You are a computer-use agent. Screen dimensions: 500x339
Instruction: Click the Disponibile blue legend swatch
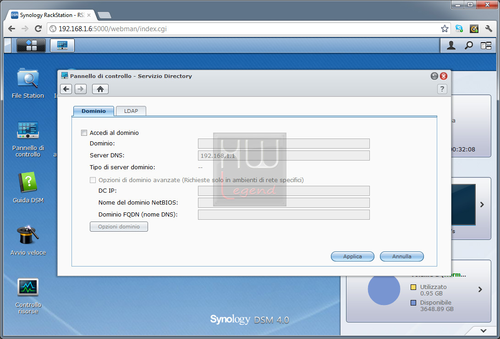click(x=413, y=303)
